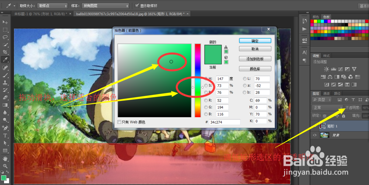Select the R radio button
Image resolution: width=369 pixels, height=185 pixels.
pos(206,100)
